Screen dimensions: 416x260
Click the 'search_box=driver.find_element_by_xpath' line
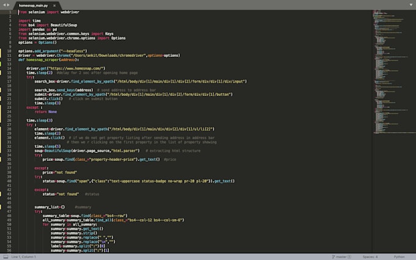click(x=141, y=81)
